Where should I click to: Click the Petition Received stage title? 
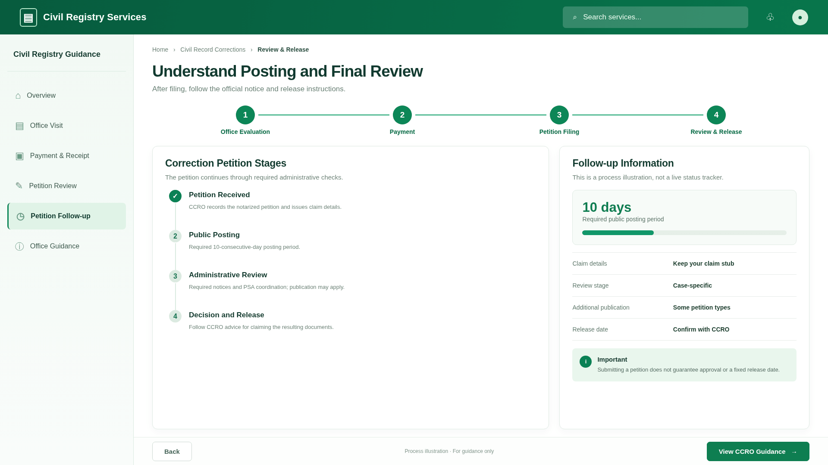[x=219, y=195]
